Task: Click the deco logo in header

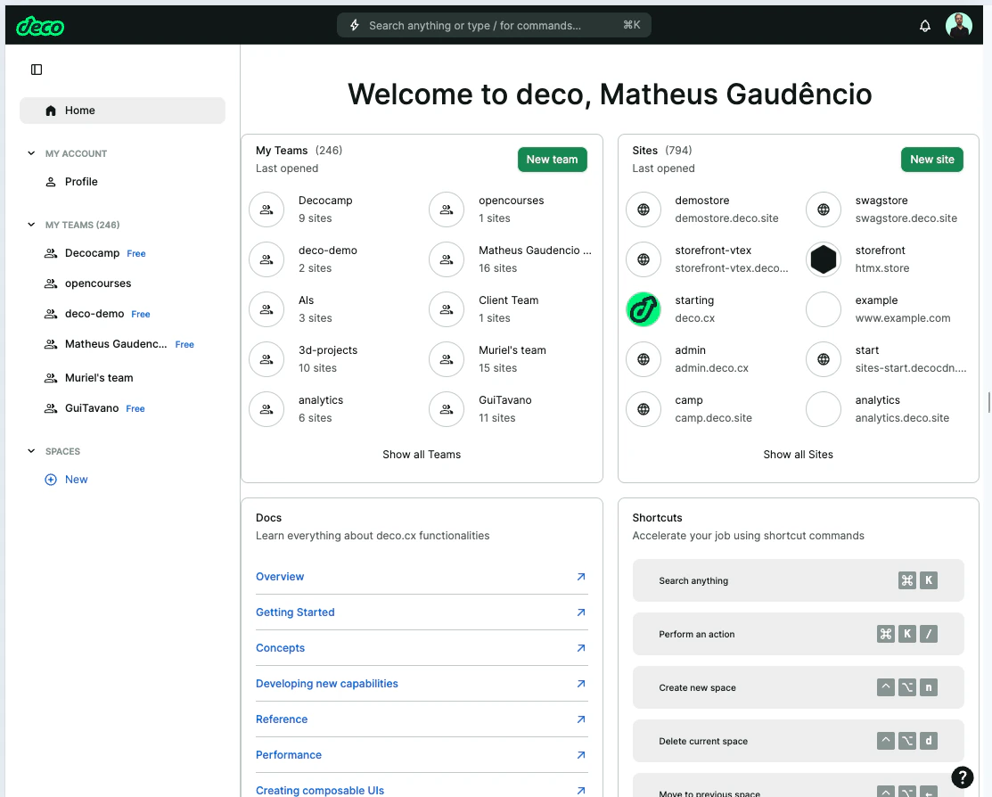Action: 40,26
